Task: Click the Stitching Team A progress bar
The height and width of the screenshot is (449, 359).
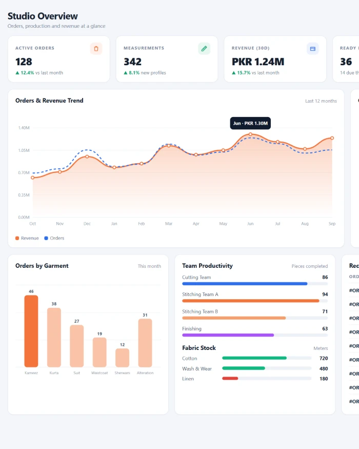Action: coord(255,301)
